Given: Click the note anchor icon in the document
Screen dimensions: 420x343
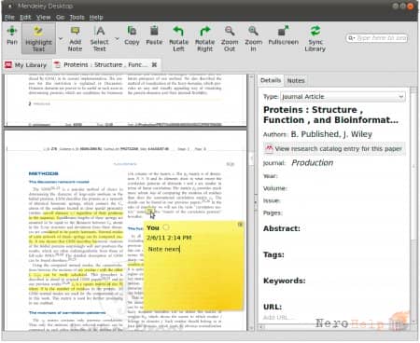Looking at the screenshot, I should pos(150,212).
